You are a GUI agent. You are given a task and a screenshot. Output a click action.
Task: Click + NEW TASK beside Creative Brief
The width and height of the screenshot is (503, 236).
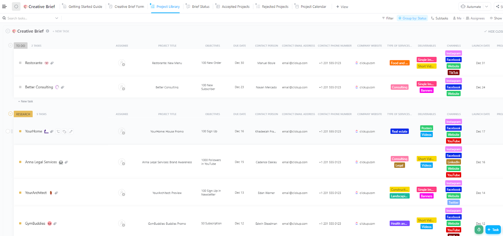(61, 31)
